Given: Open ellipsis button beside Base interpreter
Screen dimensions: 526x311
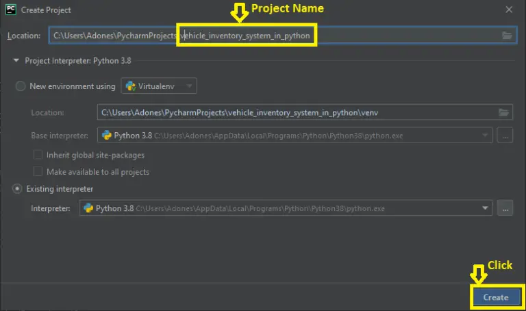Looking at the screenshot, I should coord(505,135).
